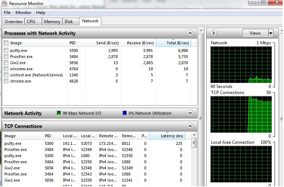Sort TCP connections by Latency (ms)
This screenshot has height=187, width=284.
[171, 136]
